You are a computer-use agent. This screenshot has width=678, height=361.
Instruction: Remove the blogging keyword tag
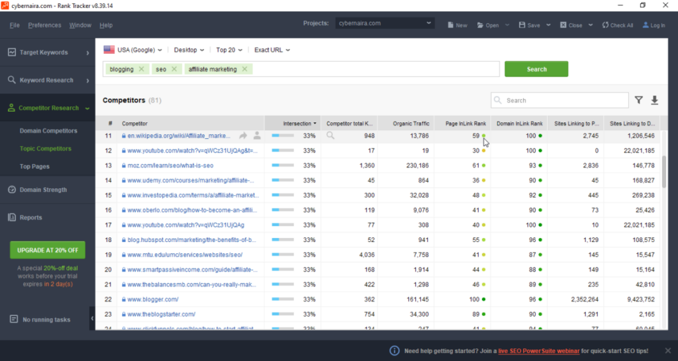point(142,69)
